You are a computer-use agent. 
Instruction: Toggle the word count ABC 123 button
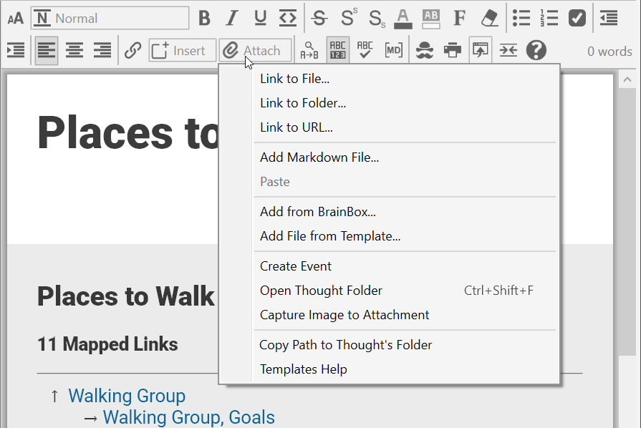click(x=337, y=51)
